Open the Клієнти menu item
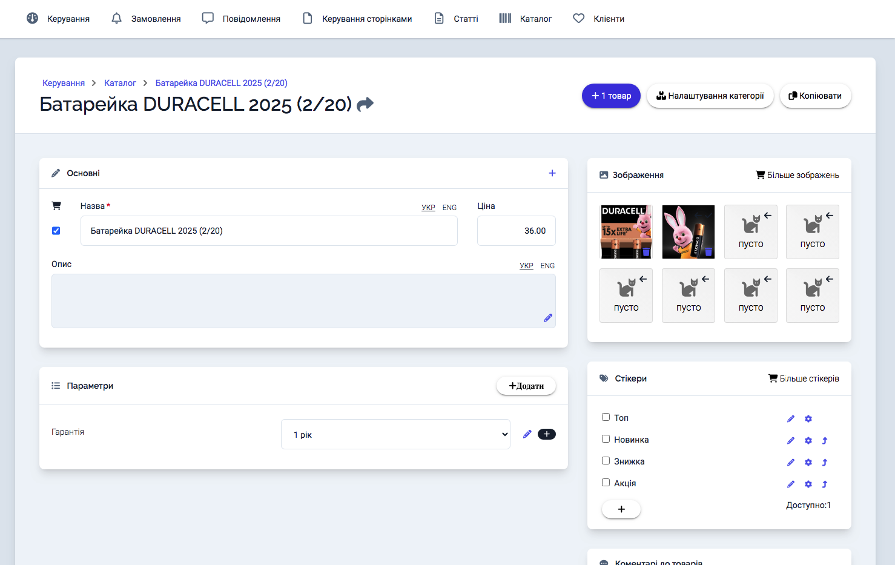Image resolution: width=895 pixels, height=565 pixels. click(x=598, y=19)
